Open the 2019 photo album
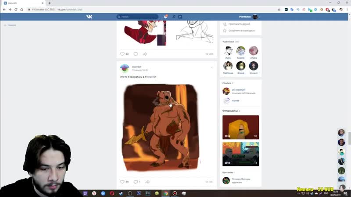351x197 pixels. (240, 154)
